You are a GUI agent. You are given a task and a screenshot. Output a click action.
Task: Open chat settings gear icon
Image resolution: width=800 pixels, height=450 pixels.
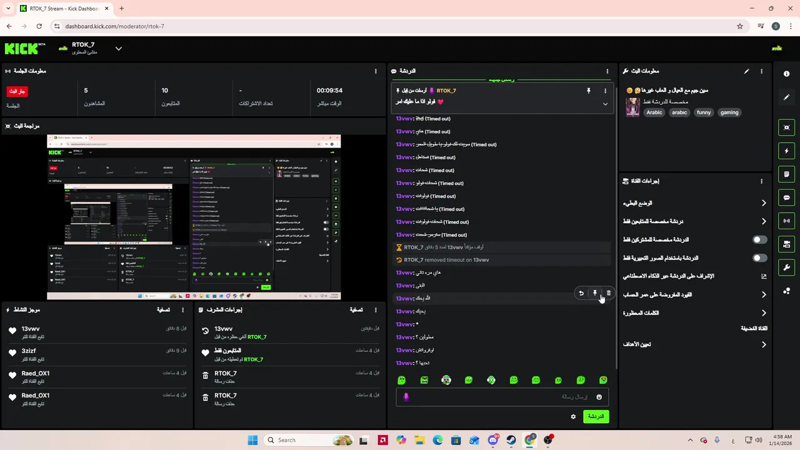pyautogui.click(x=573, y=417)
